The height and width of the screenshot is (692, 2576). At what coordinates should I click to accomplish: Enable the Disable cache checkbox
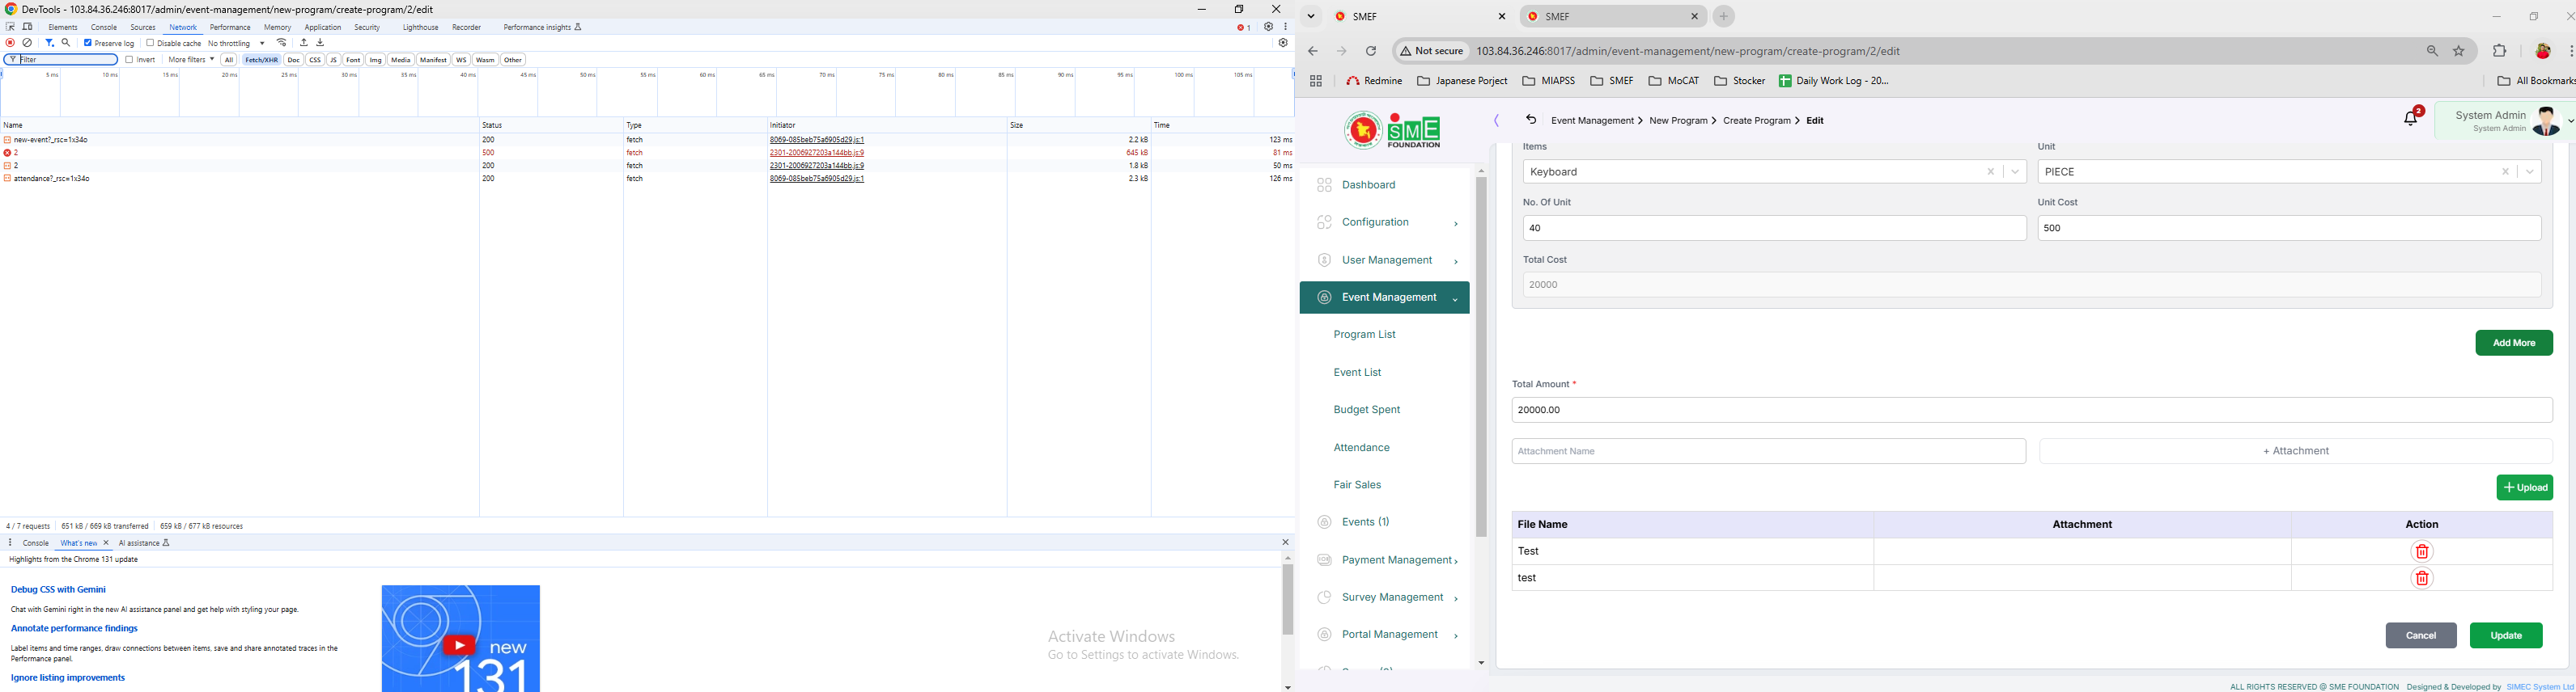[150, 43]
